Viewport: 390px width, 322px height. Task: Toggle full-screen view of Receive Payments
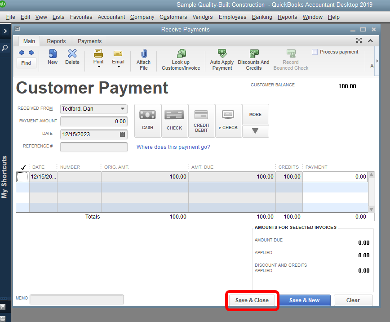tap(359, 40)
